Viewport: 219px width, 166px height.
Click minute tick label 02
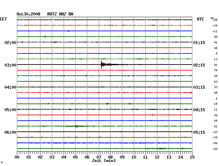pos(40,157)
